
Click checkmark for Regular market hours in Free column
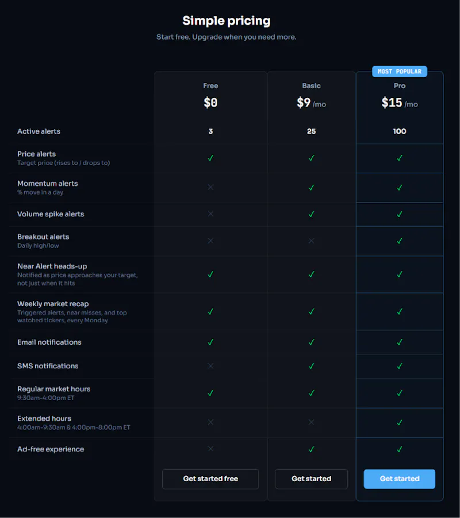(x=210, y=393)
